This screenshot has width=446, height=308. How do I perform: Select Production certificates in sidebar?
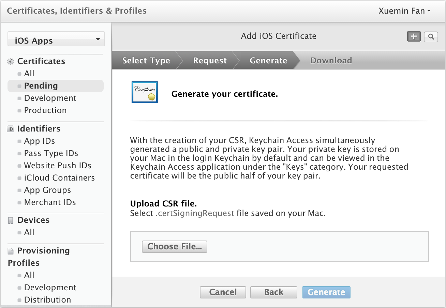click(45, 110)
